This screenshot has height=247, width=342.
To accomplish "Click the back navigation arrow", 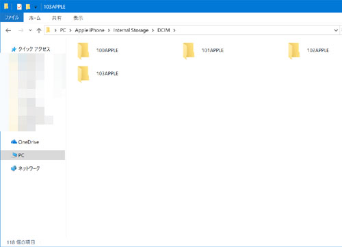I will tap(8, 30).
